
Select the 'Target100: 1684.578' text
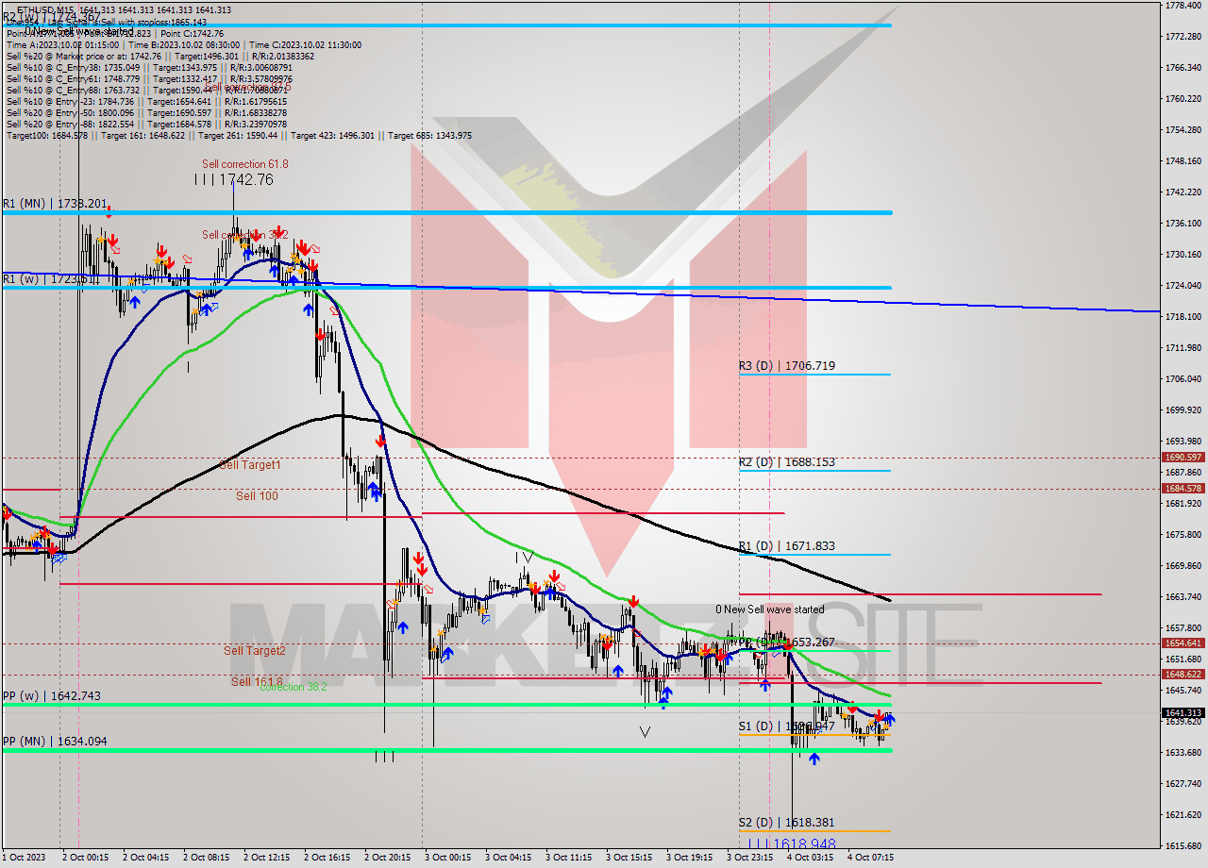click(x=47, y=135)
